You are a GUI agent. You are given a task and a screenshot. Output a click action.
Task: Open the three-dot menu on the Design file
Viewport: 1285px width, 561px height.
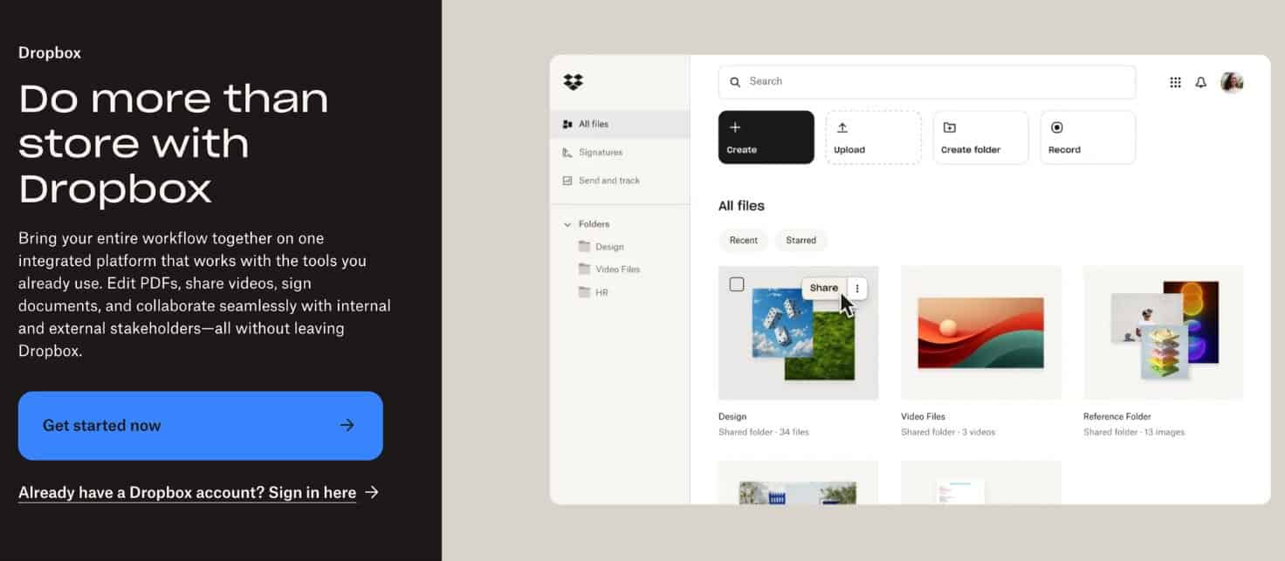point(857,287)
